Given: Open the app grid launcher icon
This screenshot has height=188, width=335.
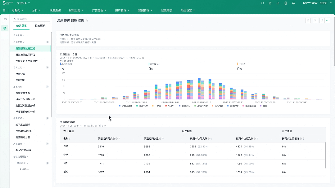Looking at the screenshot, I should (x=4, y=10).
